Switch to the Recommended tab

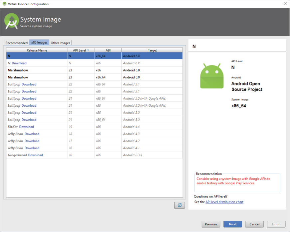(x=16, y=43)
